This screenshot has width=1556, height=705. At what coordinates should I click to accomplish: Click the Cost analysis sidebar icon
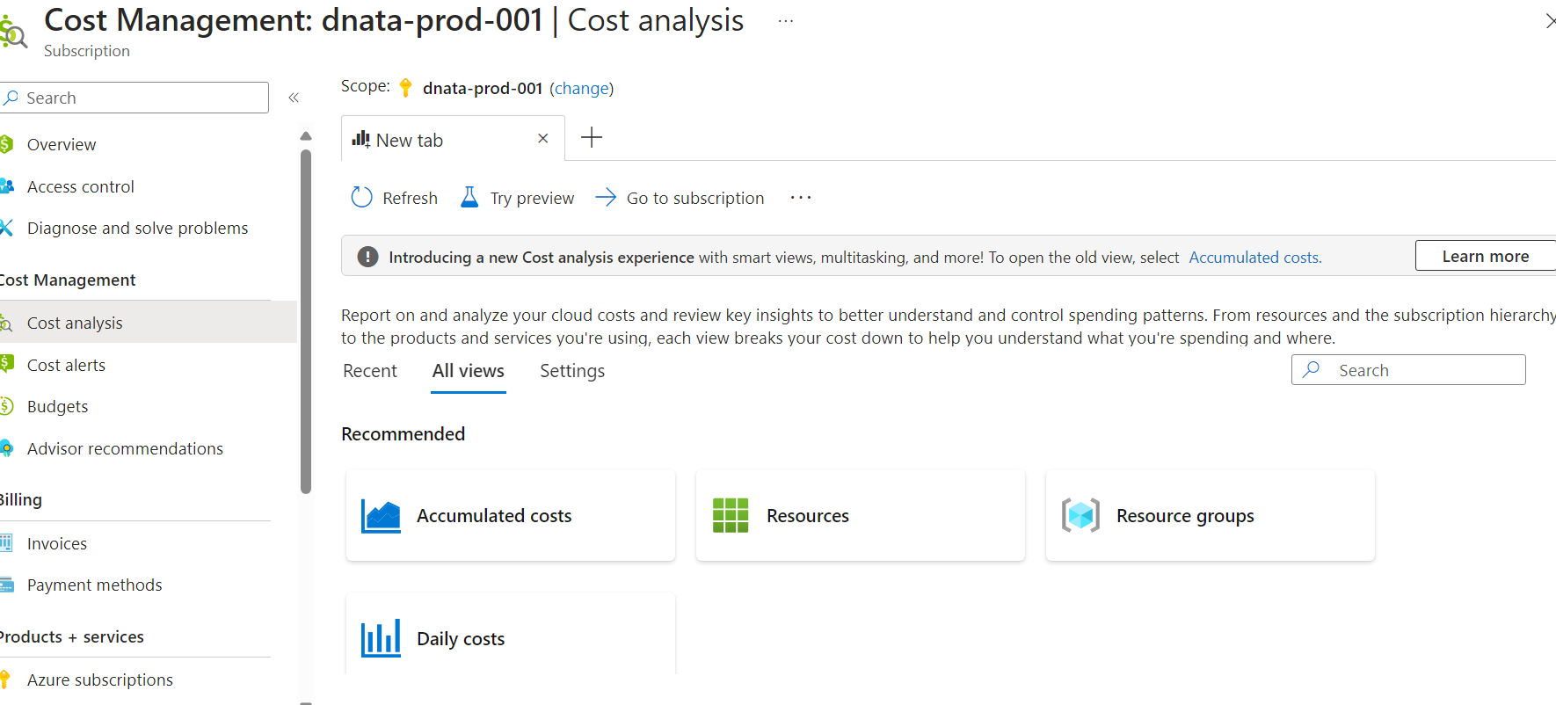click(x=6, y=323)
